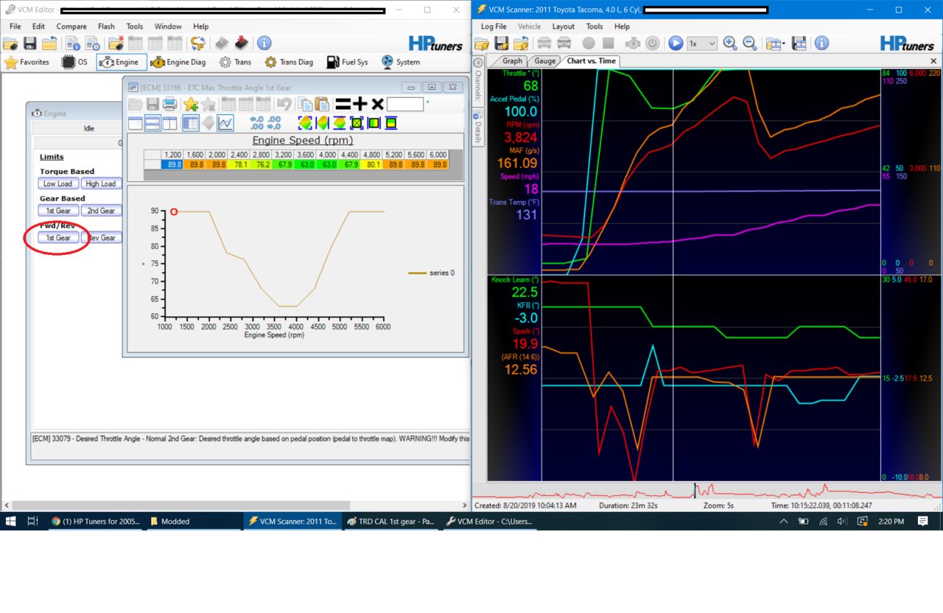Add table to favorites with star-plus icon
Image resolution: width=943 pixels, height=613 pixels.
(x=191, y=104)
